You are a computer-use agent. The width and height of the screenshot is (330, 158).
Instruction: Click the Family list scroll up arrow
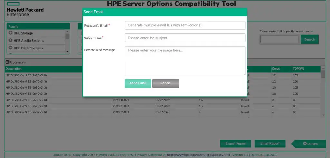click(67, 32)
